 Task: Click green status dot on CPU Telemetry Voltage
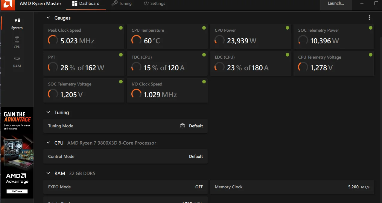click(371, 55)
